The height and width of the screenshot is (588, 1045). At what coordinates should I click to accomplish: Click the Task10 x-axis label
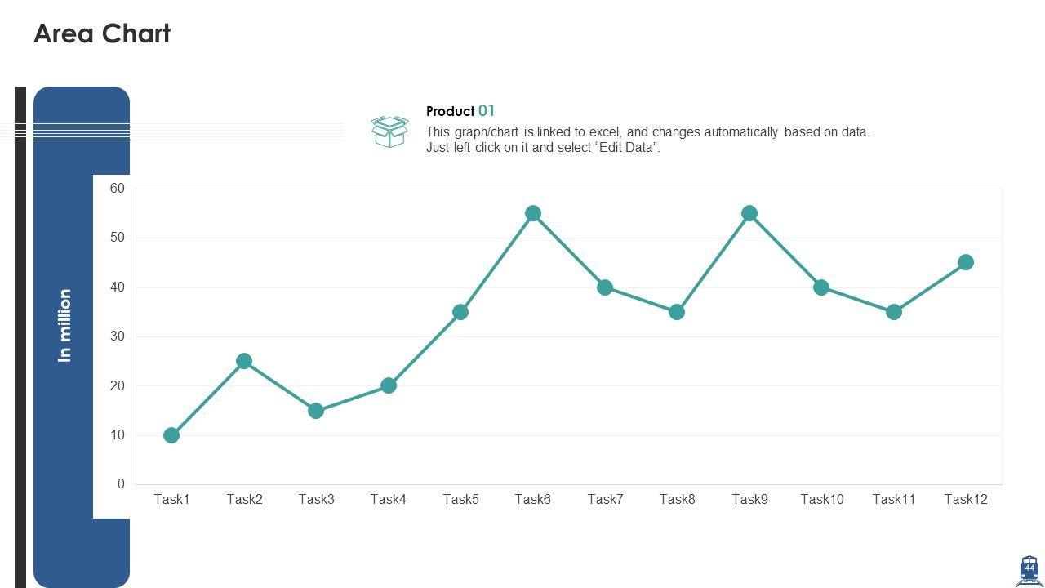tap(822, 499)
